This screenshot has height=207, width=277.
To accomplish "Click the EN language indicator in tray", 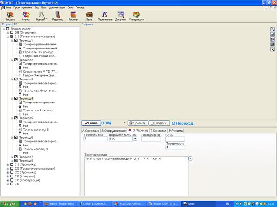I will (x=227, y=204).
